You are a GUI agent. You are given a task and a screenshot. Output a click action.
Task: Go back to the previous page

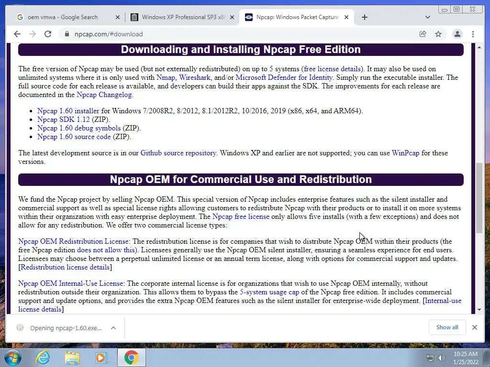click(x=17, y=34)
